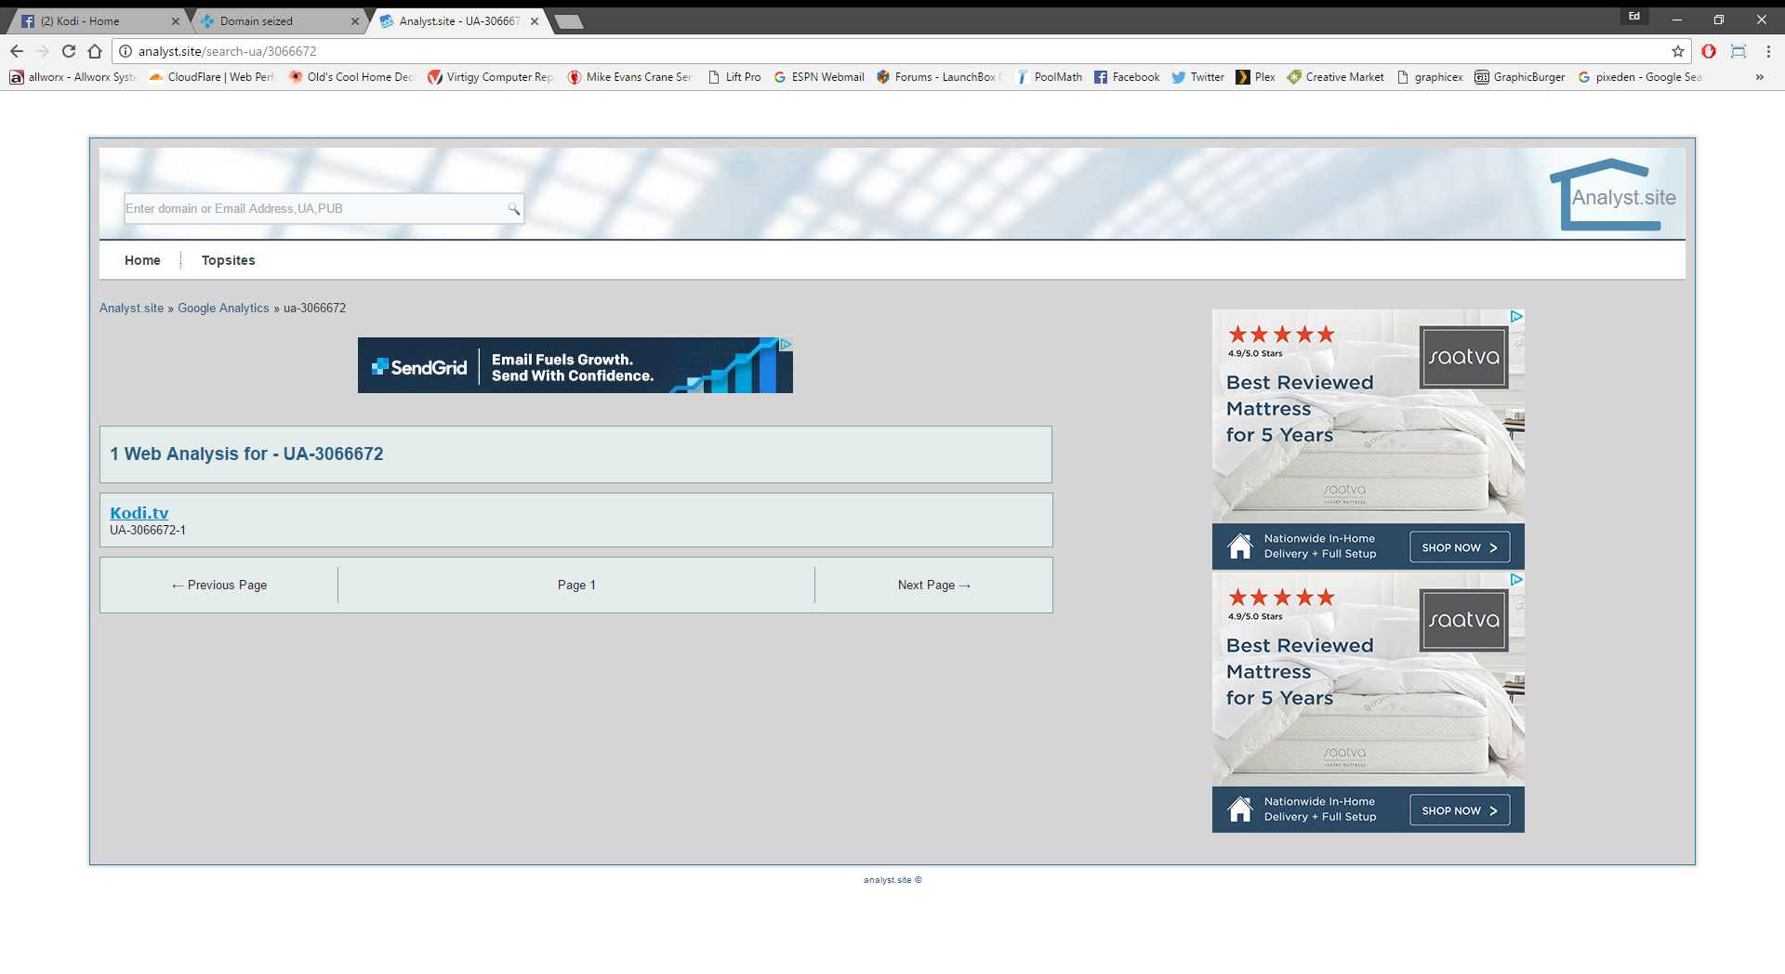Open the Plex bookmark
1785x974 pixels.
(1255, 77)
